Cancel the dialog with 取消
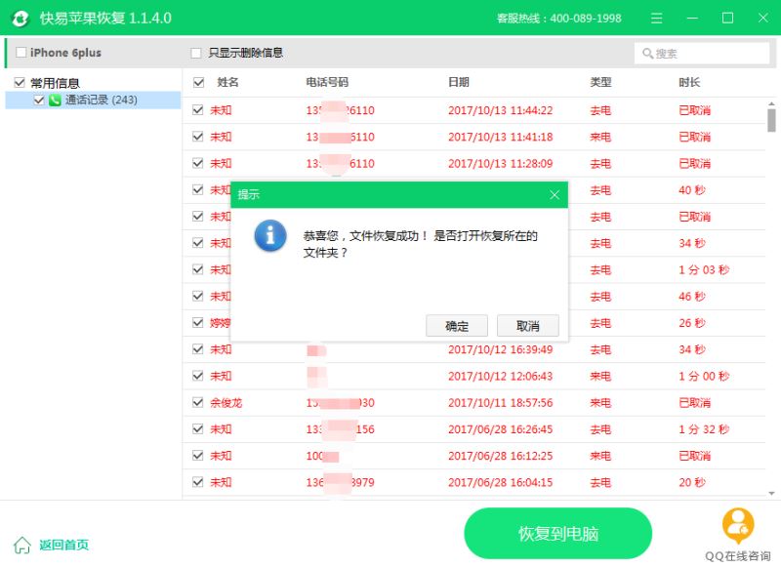Screen dimensions: 781x567 tap(527, 325)
